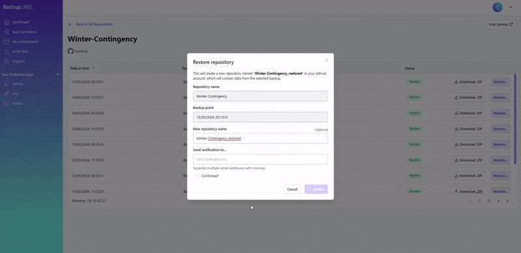Download .ZIP for 14/05/2024, 05:15:33 backup

468,113
